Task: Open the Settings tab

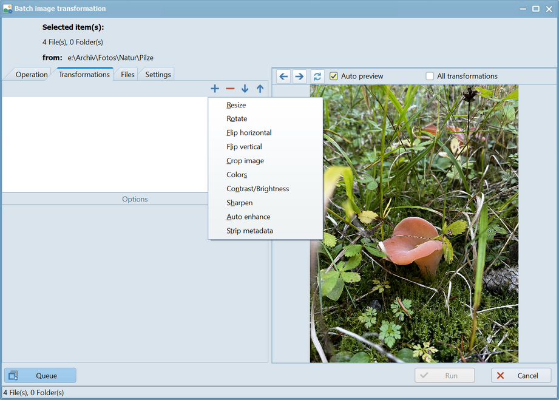Action: pyautogui.click(x=158, y=75)
